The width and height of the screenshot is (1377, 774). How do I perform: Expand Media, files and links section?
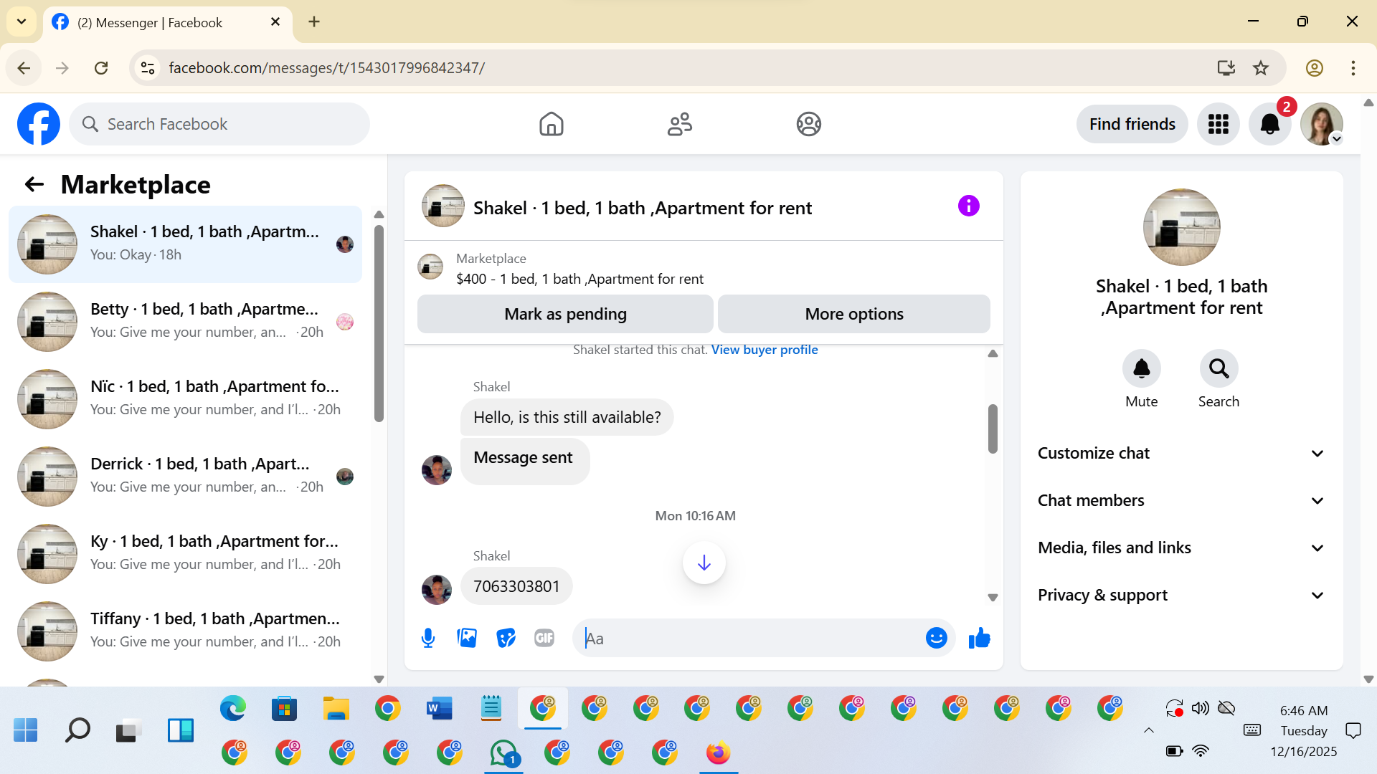(1181, 548)
